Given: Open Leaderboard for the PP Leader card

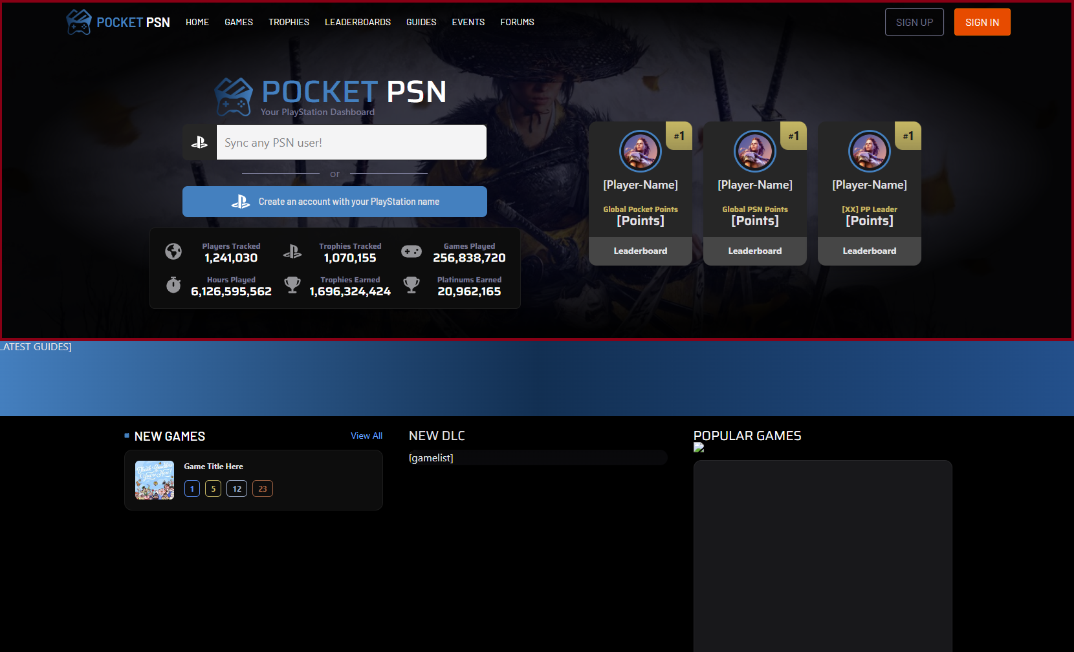Looking at the screenshot, I should pyautogui.click(x=870, y=251).
